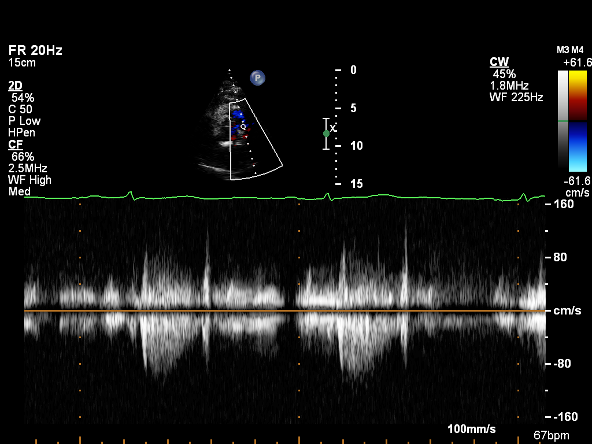Click the CW sample point on cursor line
This screenshot has width=592, height=444.
(243, 126)
